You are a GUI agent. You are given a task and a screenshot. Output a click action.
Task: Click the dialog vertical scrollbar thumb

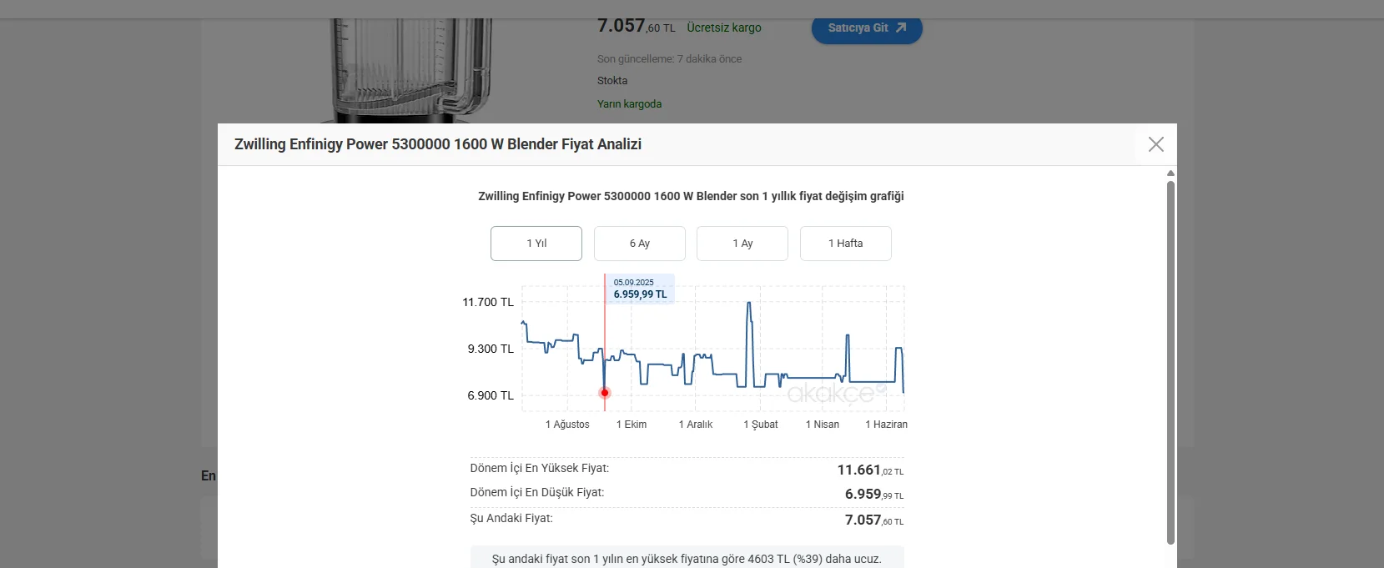coord(1170,363)
